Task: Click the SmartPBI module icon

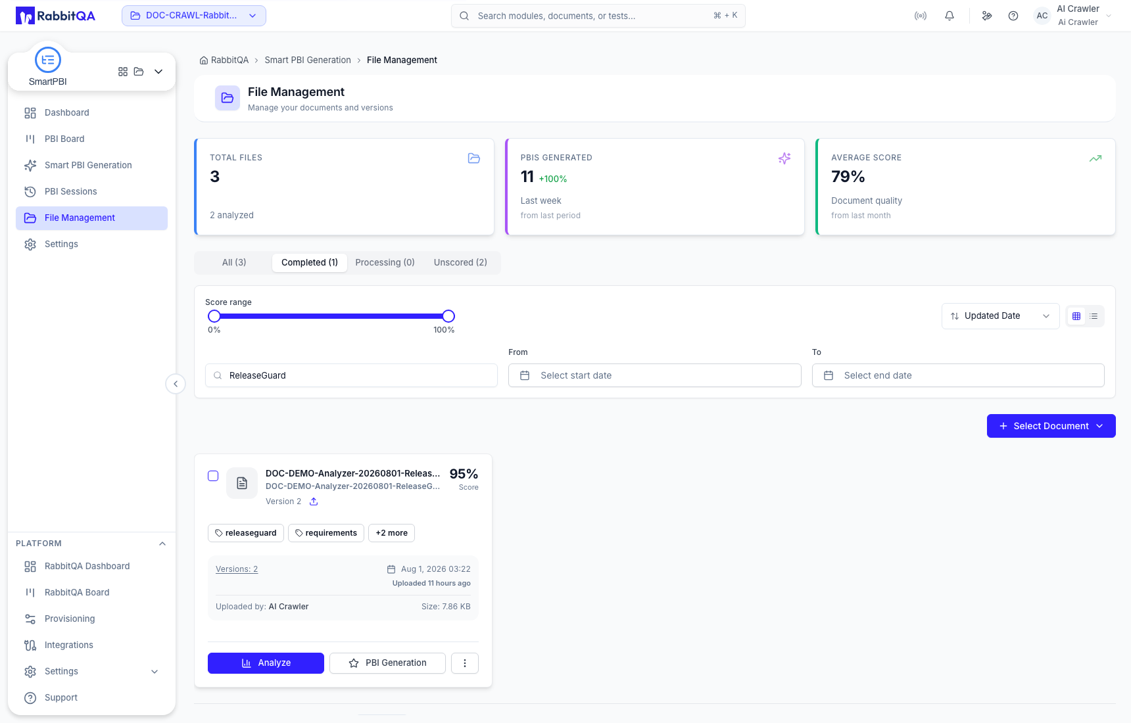Action: 48,60
